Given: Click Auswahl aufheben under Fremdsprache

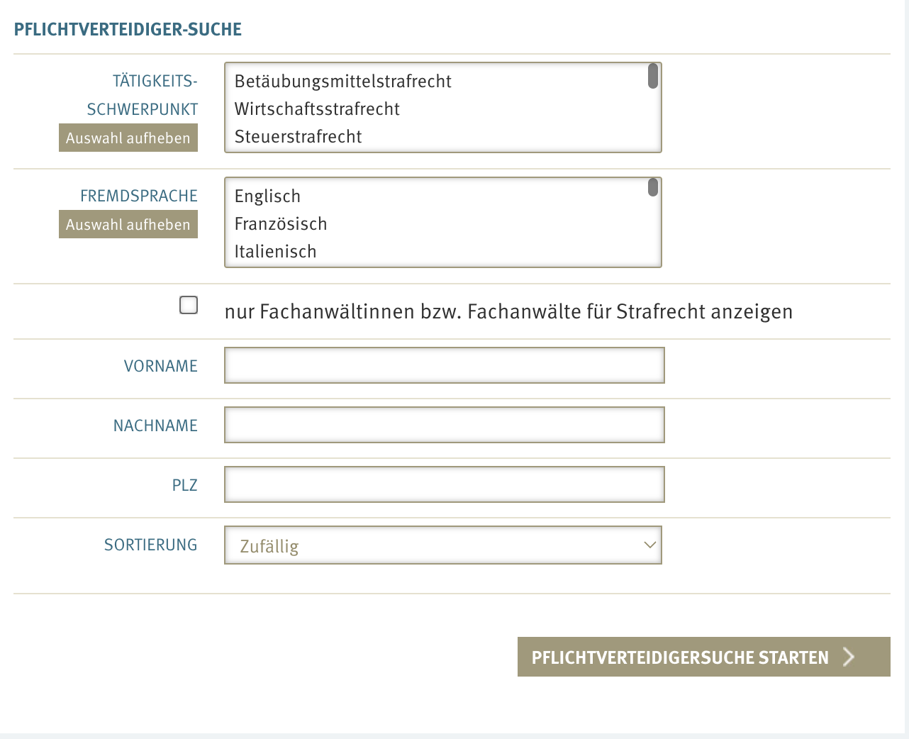Looking at the screenshot, I should tap(128, 224).
